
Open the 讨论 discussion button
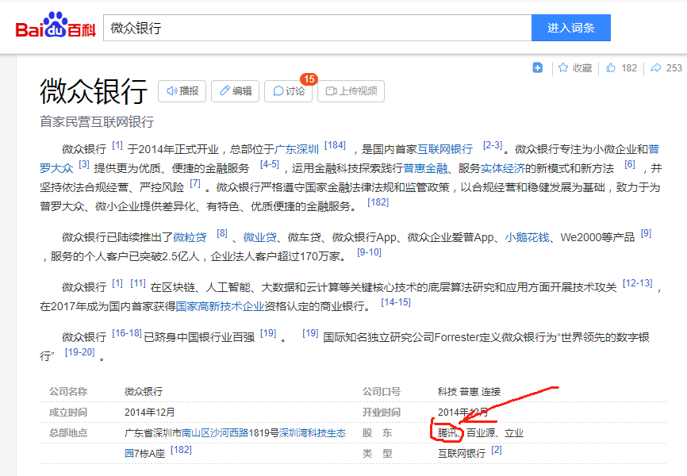click(x=288, y=91)
